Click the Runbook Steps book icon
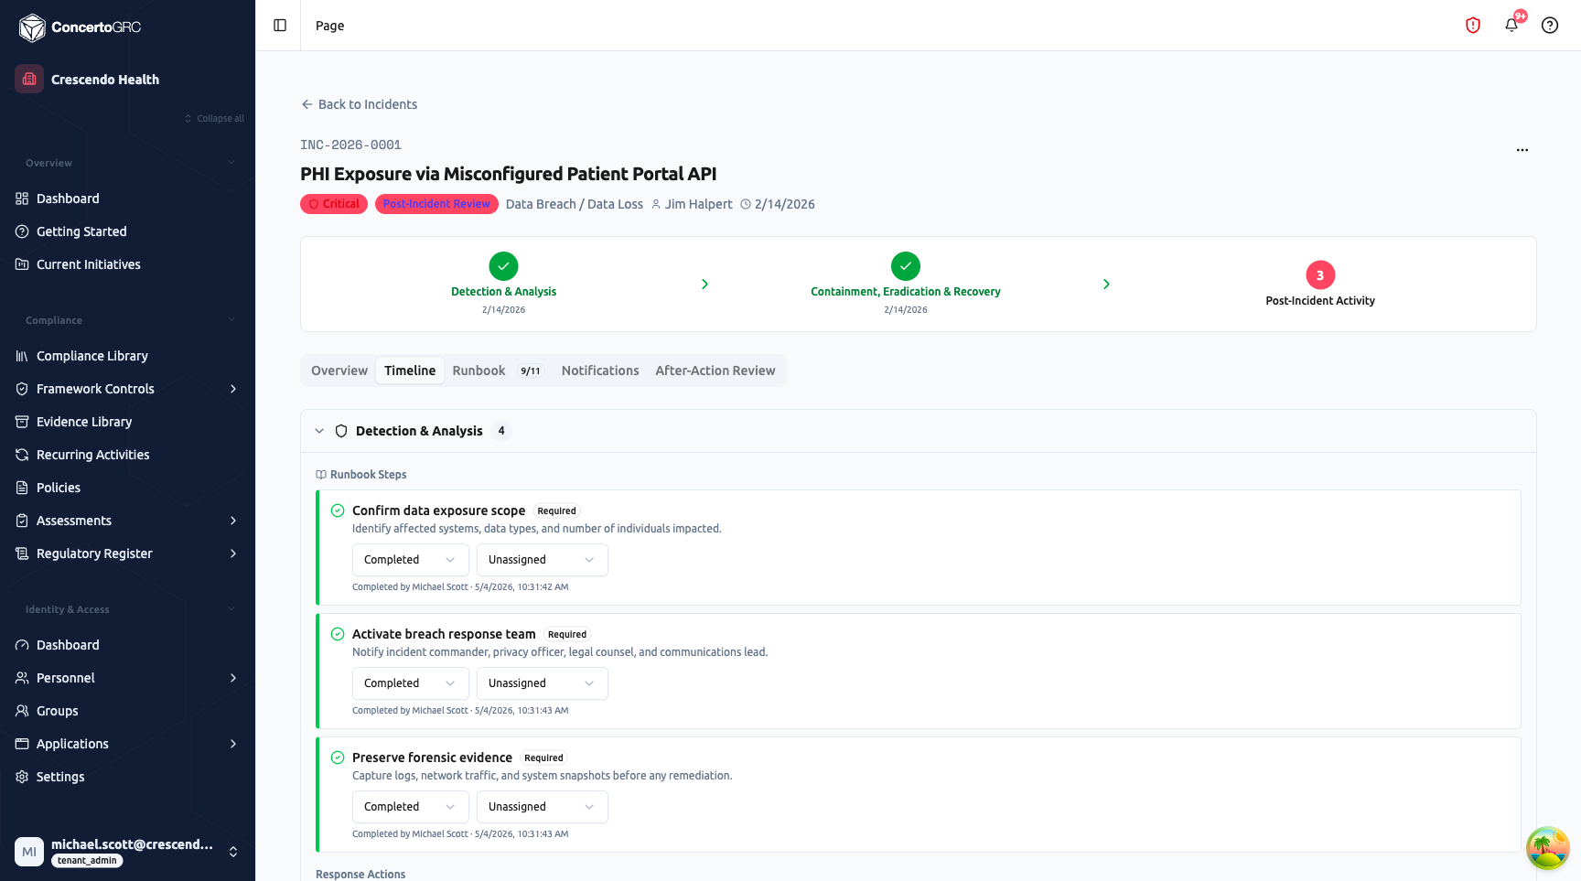 (x=321, y=475)
